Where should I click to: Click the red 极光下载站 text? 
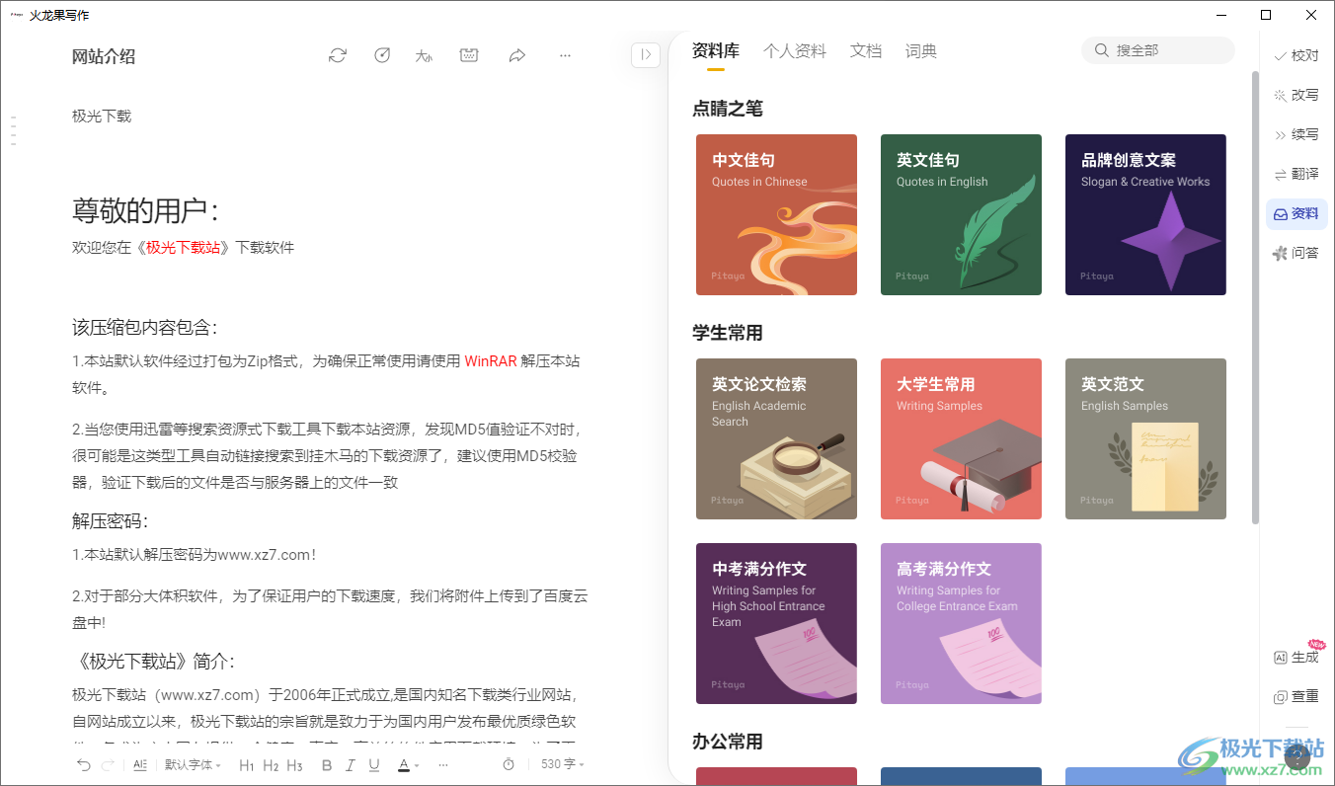[184, 247]
